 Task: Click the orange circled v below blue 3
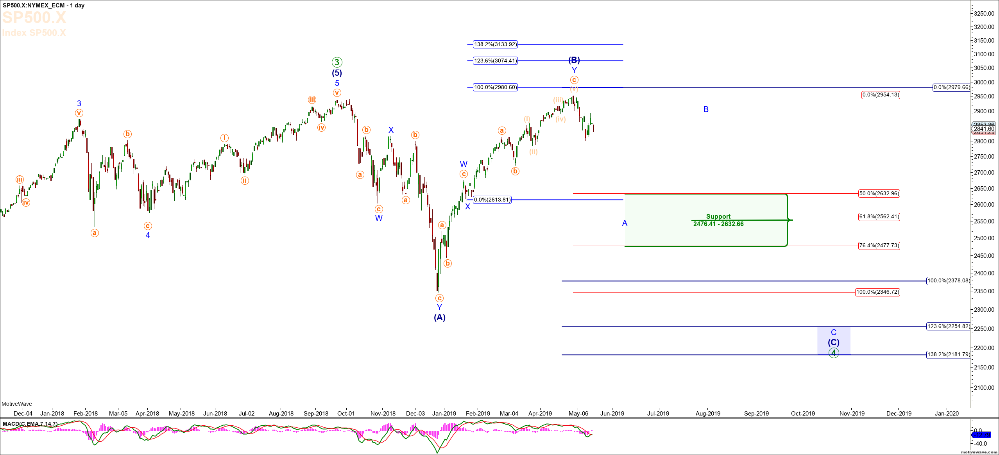pyautogui.click(x=79, y=113)
